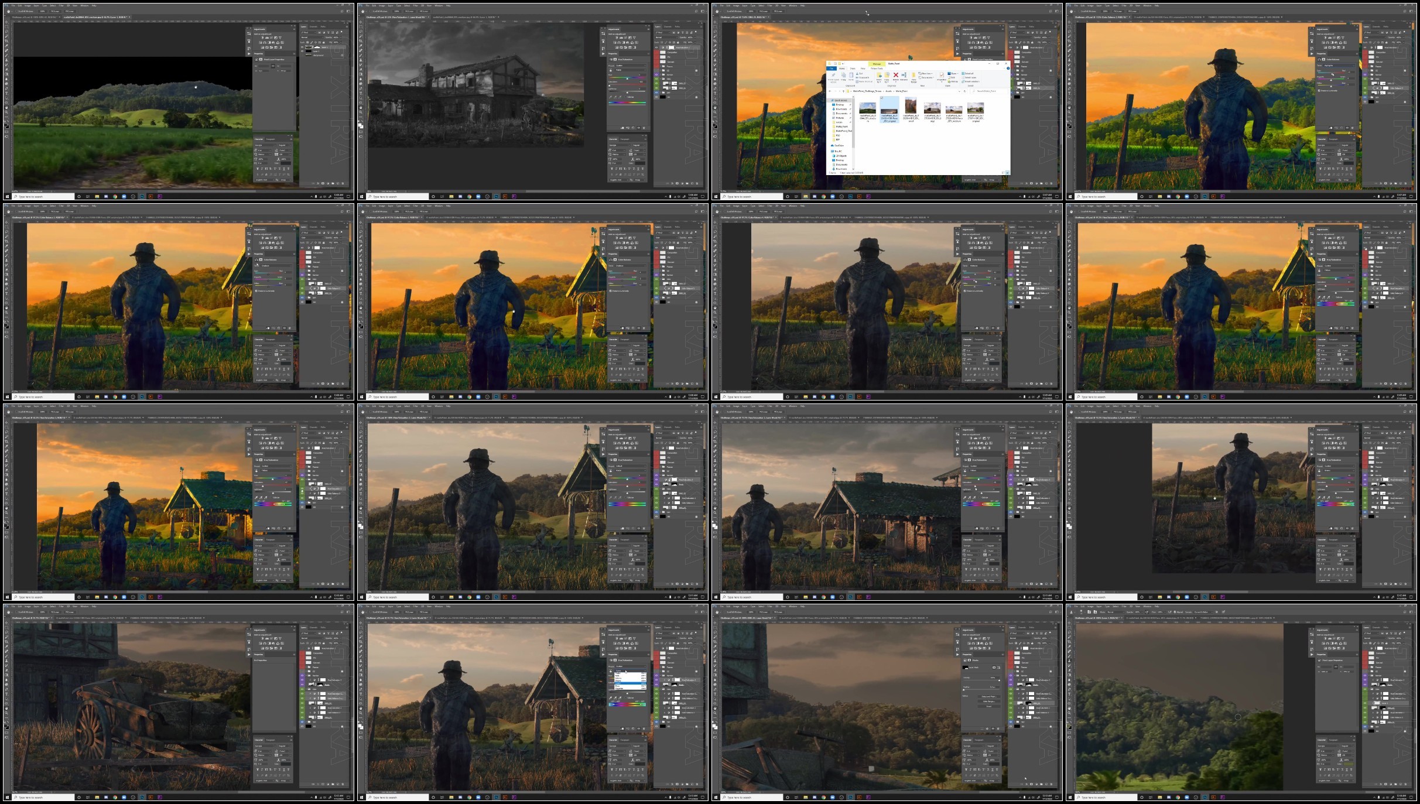Screen dimensions: 1420x804
Task: Click Character color swatch in black-sky hills frame
Action: point(286,163)
